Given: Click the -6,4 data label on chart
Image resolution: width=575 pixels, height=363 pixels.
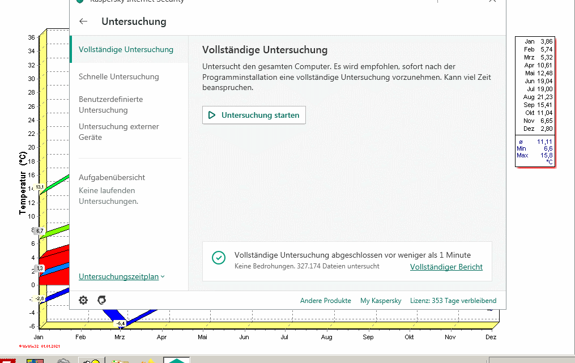Looking at the screenshot, I should 120,323.
